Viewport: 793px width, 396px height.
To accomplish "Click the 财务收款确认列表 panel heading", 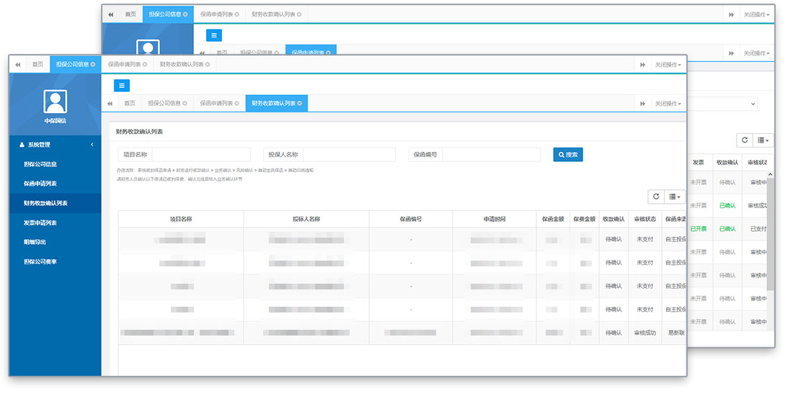I will [x=139, y=132].
